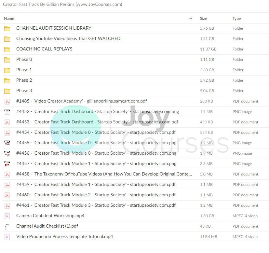This screenshot has height=253, width=269.
Task: Toggle sort order with the Name column arrow
Action: (x=190, y=19)
